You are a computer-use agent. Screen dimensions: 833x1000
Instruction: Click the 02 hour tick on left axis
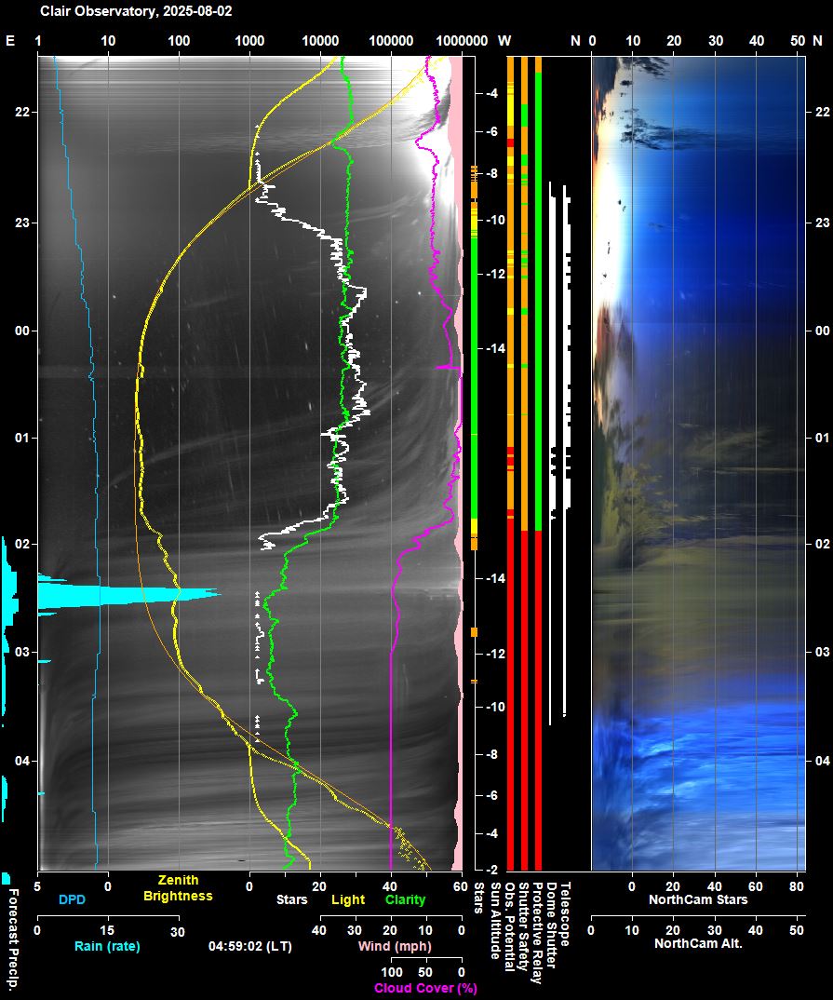(21, 544)
